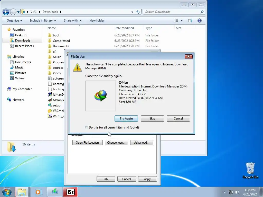
Task: Click Try Again in File In Use dialog
Action: [x=126, y=119]
